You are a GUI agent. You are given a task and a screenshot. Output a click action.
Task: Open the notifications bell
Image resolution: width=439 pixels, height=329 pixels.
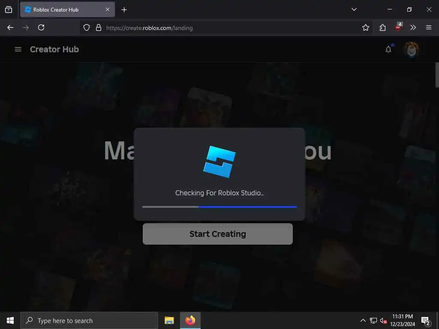[388, 49]
